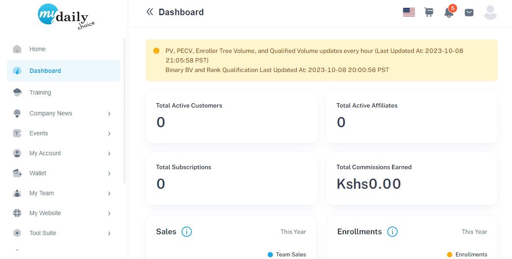This screenshot has width=512, height=259.
Task: Show Enrollments info tooltip icon
Action: [x=392, y=232]
